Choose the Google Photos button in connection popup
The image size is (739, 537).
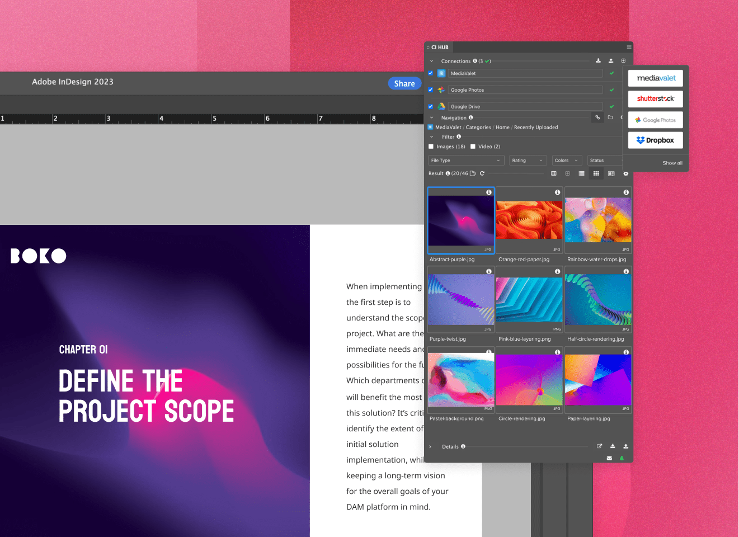point(656,120)
